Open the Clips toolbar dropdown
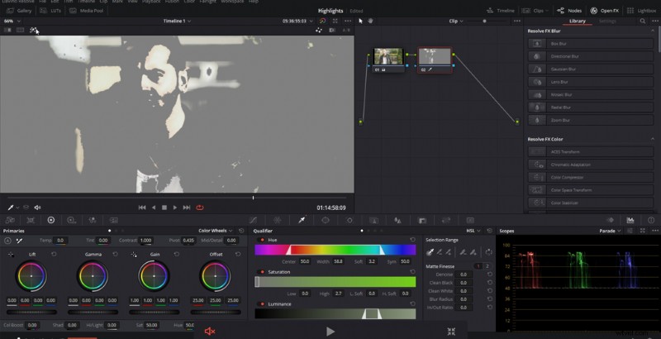The height and width of the screenshot is (339, 661). (535, 11)
